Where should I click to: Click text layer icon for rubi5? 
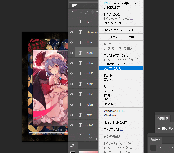pyautogui.click(x=80, y=94)
